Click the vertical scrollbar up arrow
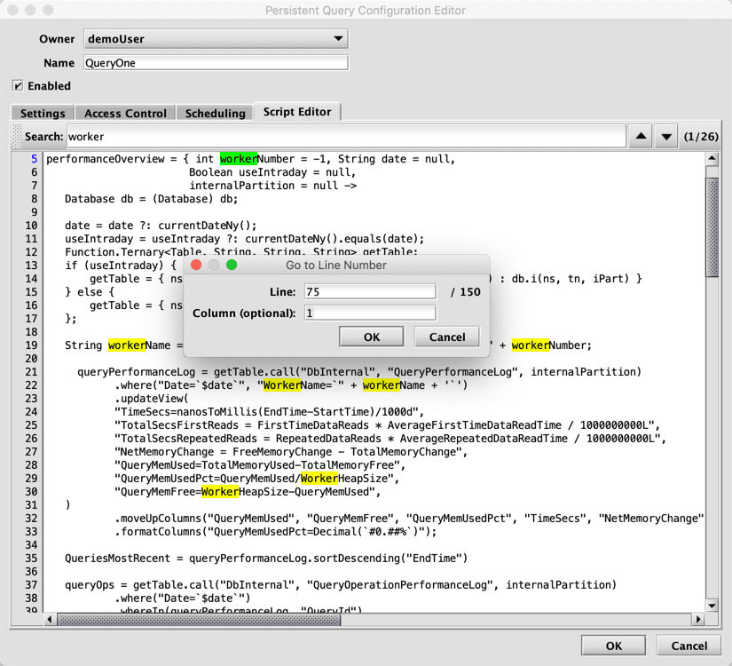732x666 pixels. (712, 160)
